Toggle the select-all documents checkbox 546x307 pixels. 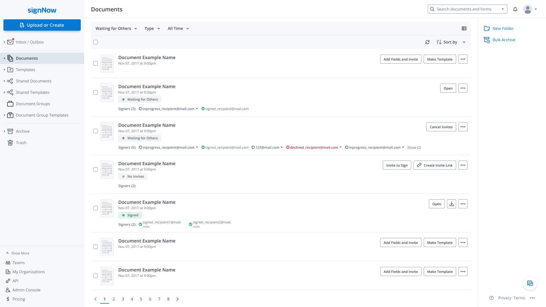(x=96, y=42)
